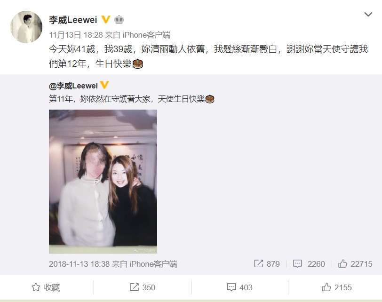Click the verified badge in quoted post
This screenshot has width=382, height=302.
[x=104, y=85]
